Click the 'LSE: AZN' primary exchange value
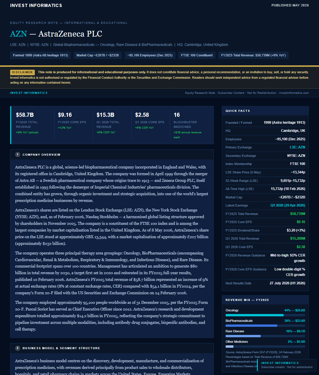Image resolution: width=319 pixels, height=375 pixels. pyautogui.click(x=298, y=147)
